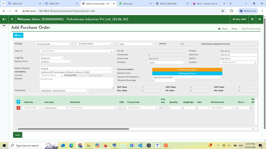This screenshot has height=149, width=266.
Task: Click the orange PO Terms & Condition button
Action: (x=187, y=70)
